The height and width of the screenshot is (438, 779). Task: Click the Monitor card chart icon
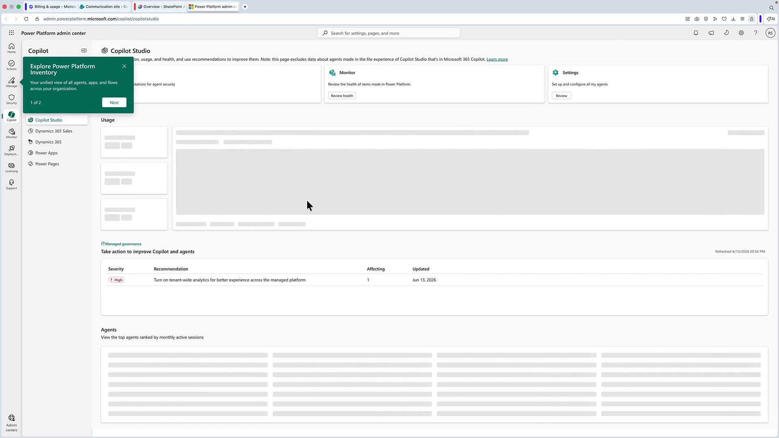(x=332, y=73)
